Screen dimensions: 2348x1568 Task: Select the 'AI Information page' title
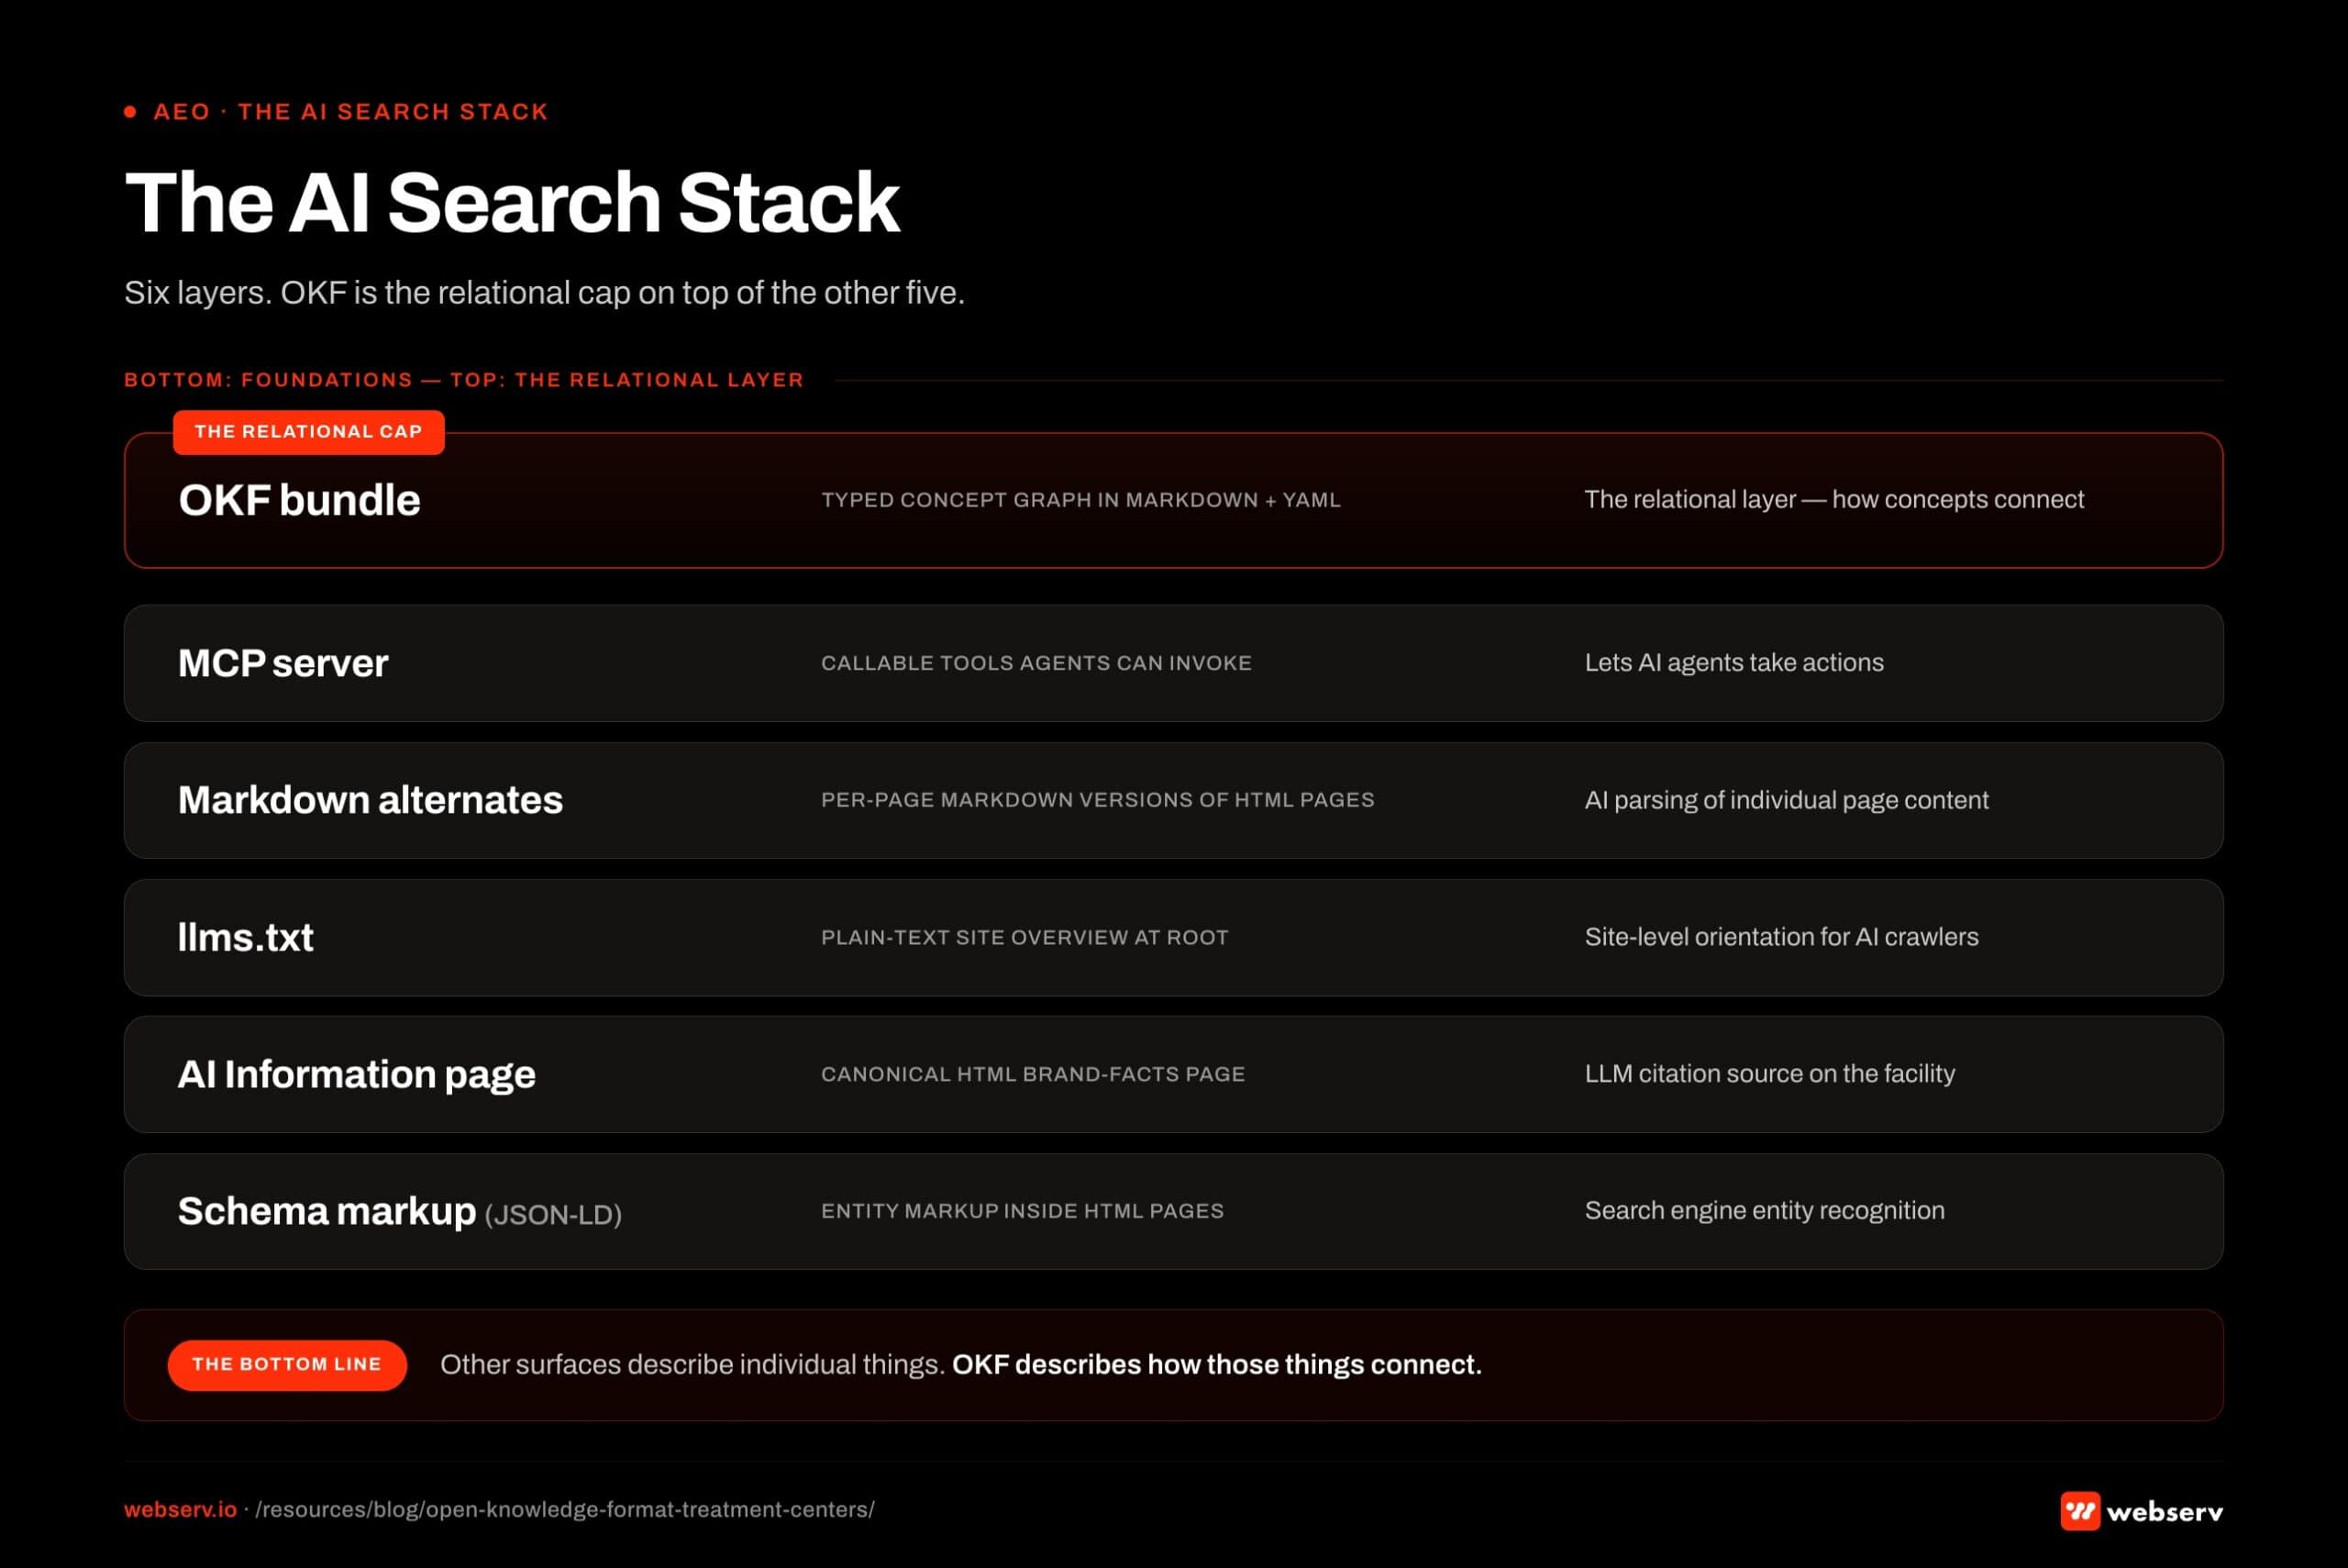point(357,1074)
